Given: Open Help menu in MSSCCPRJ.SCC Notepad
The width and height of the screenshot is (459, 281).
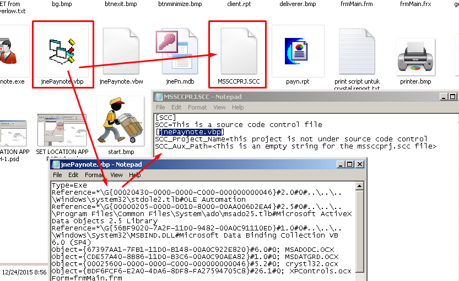Looking at the screenshot, I should coord(237,107).
